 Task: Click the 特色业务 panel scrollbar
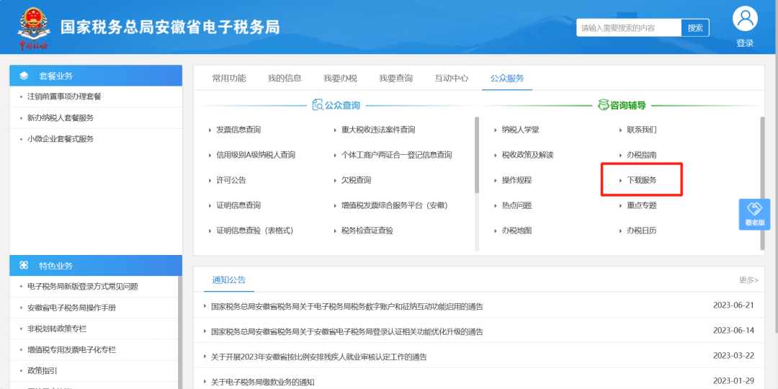point(179,332)
